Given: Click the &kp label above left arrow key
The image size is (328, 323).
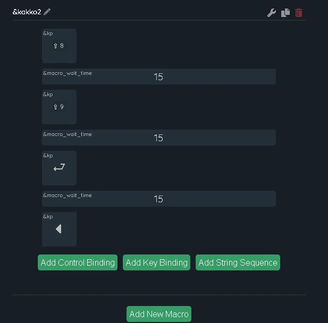Looking at the screenshot, I should pyautogui.click(x=48, y=217).
